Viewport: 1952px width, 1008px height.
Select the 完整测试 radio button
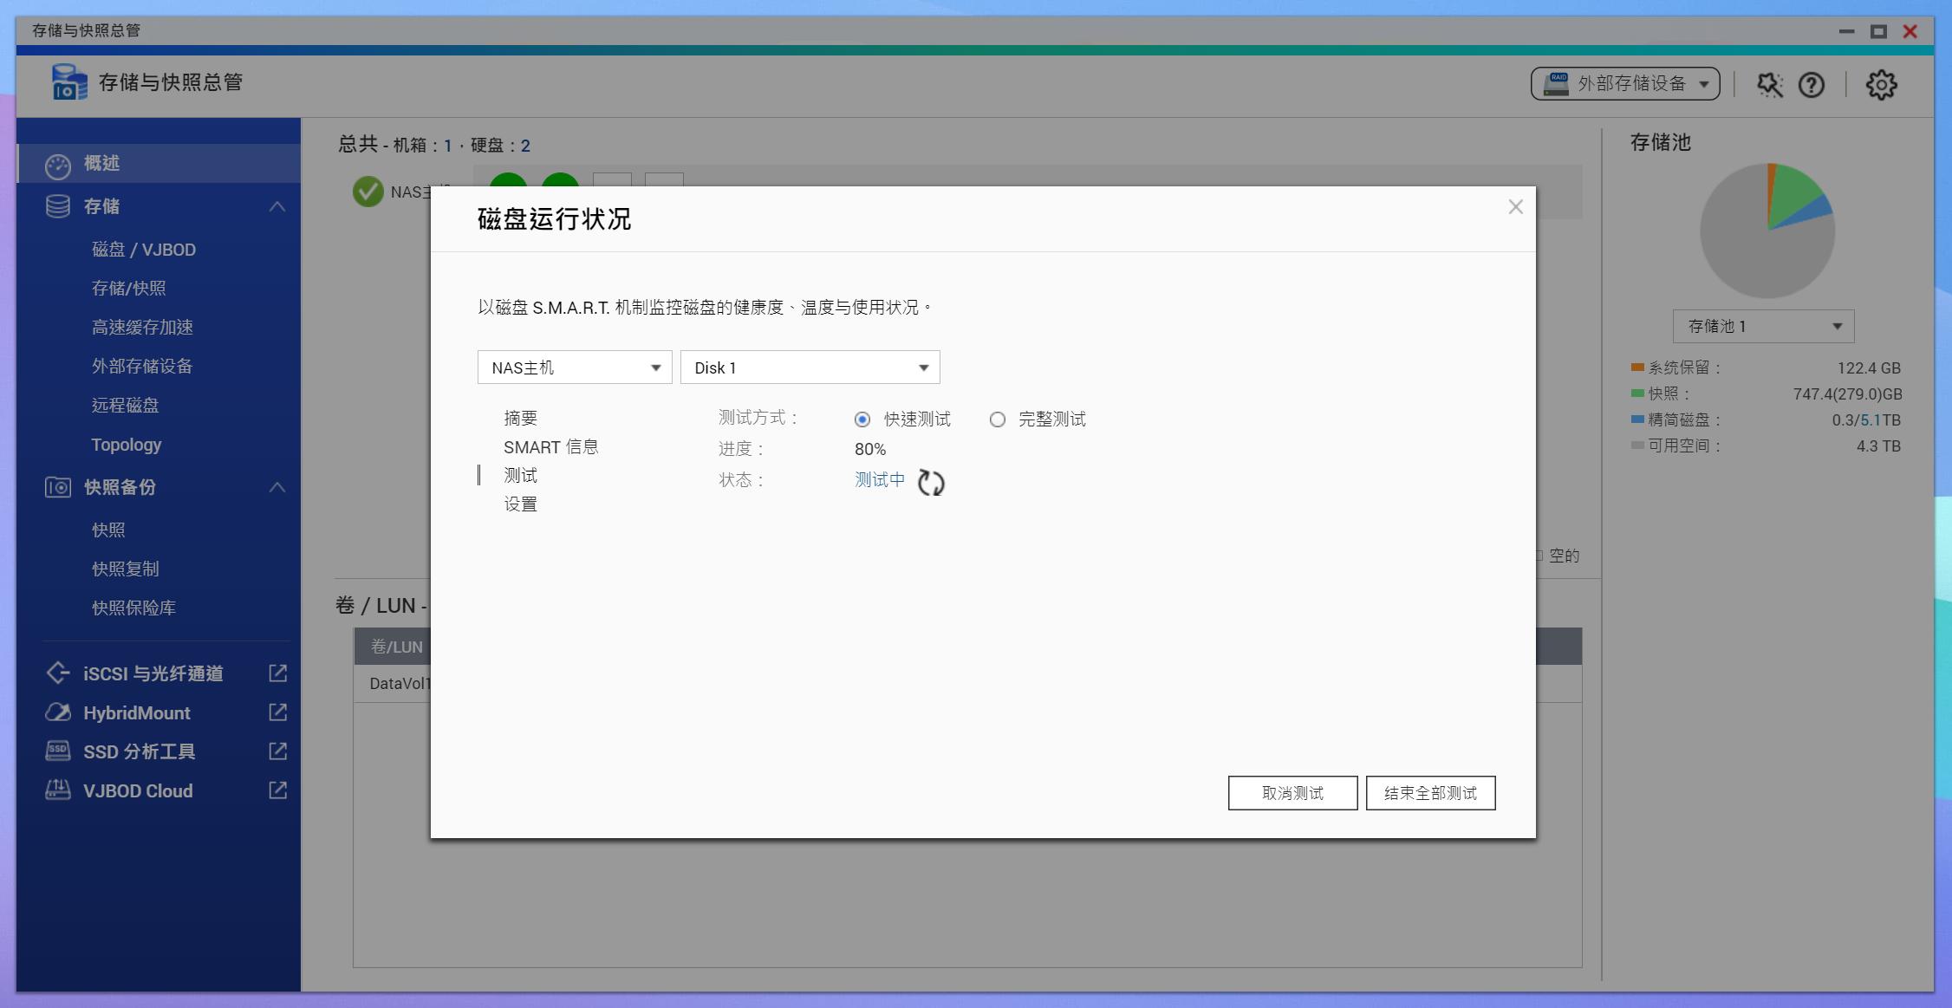pyautogui.click(x=998, y=419)
